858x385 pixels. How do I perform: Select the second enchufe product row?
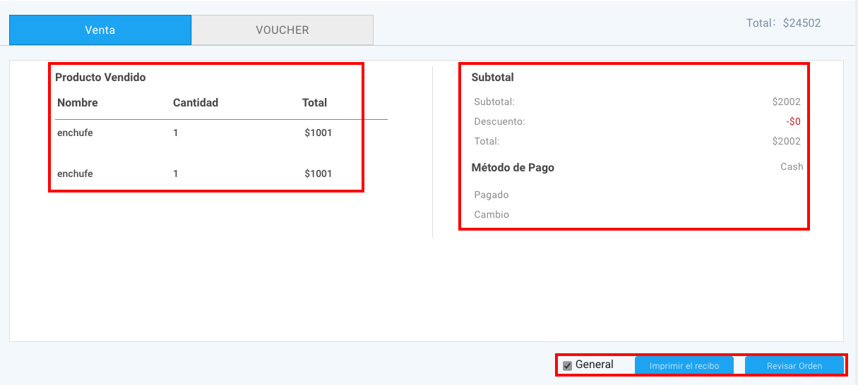(221, 173)
